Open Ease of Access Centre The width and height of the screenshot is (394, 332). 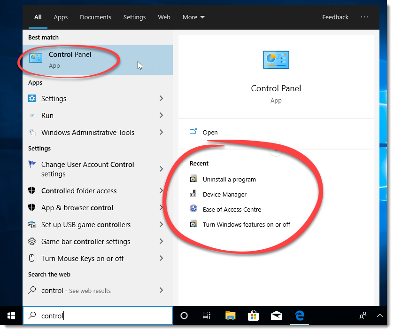233,209
